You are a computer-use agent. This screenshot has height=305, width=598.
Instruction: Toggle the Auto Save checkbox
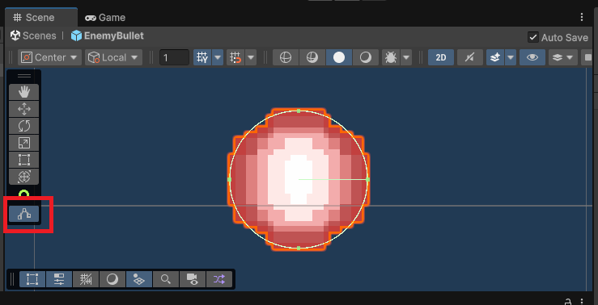pos(532,37)
